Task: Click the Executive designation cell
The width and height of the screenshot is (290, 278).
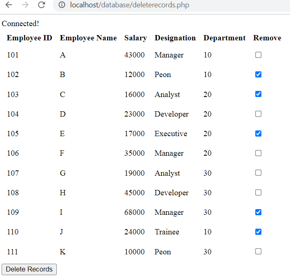Action: click(171, 133)
